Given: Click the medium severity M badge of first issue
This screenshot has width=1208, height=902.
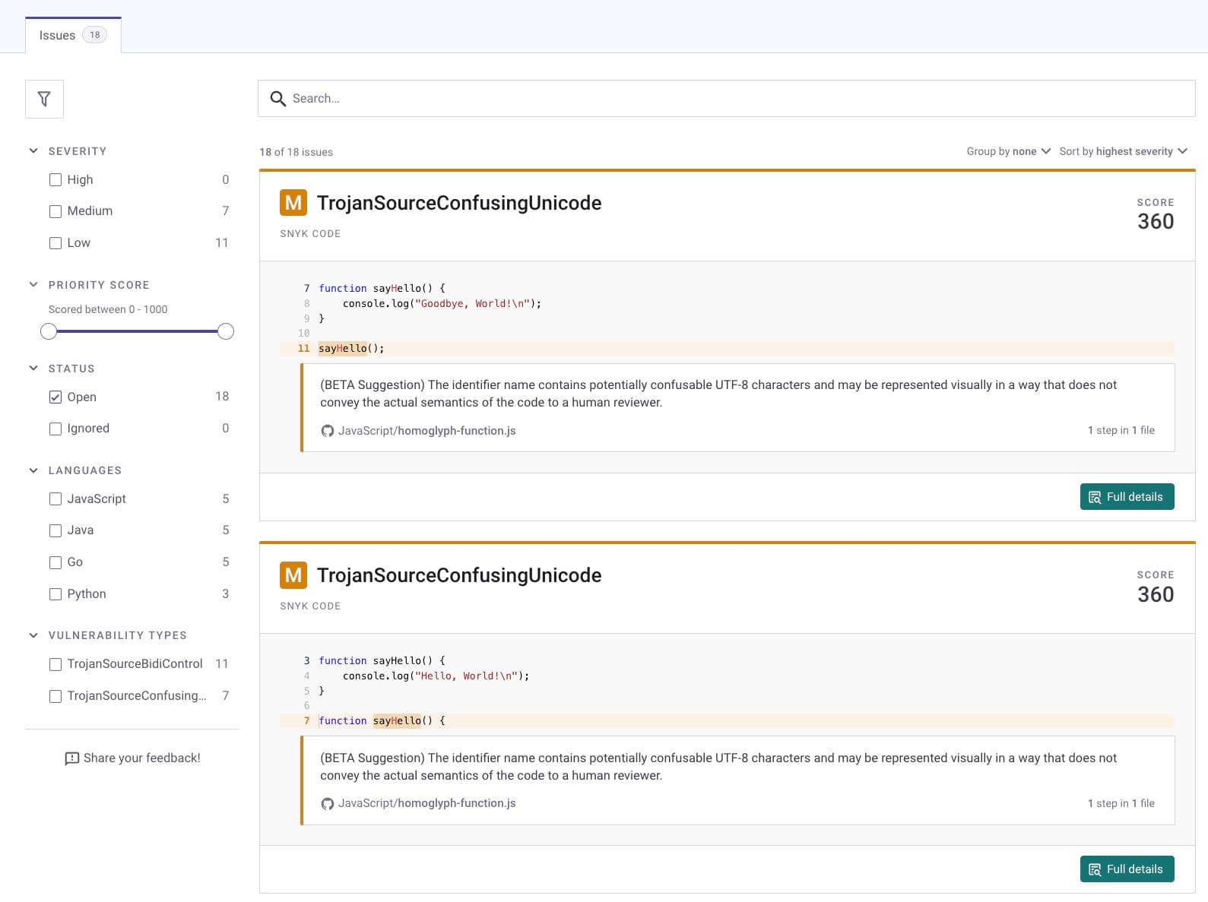Looking at the screenshot, I should click(293, 203).
